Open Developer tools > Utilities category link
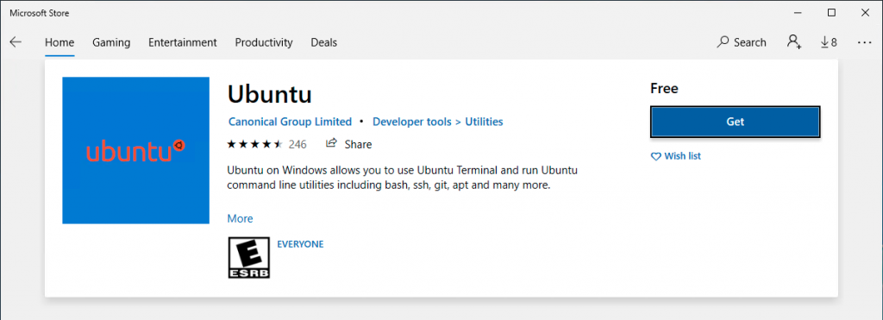Image resolution: width=883 pixels, height=320 pixels. point(437,122)
